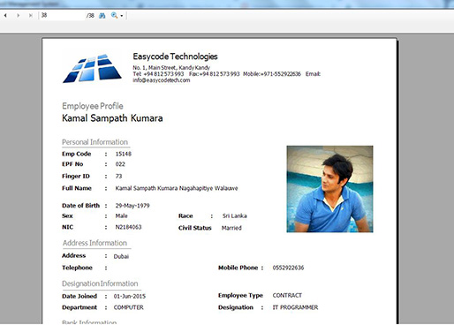Go to the previous page arrow
The height and width of the screenshot is (325, 454).
click(x=5, y=15)
